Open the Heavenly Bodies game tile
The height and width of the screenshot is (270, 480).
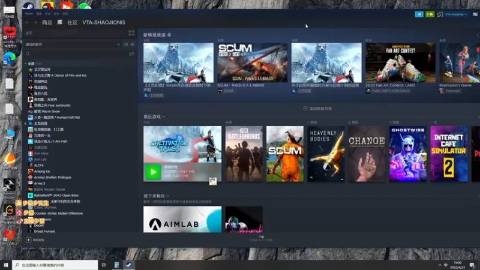point(326,154)
